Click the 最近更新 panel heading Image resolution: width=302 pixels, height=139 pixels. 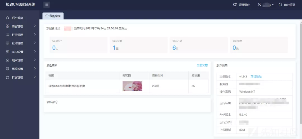coord(52,65)
